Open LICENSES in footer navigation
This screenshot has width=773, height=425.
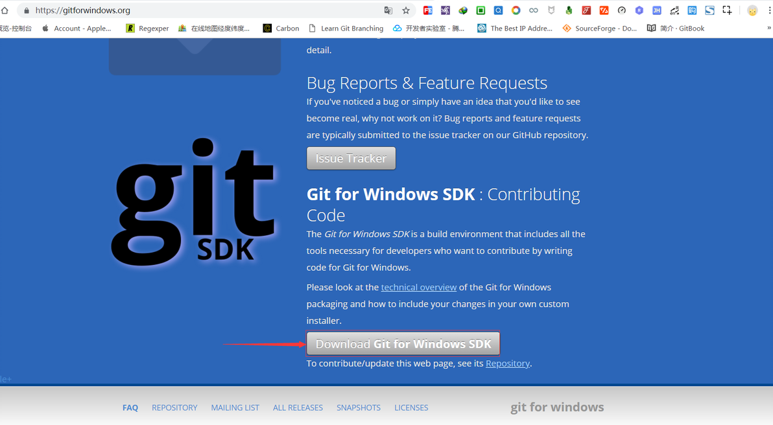411,408
